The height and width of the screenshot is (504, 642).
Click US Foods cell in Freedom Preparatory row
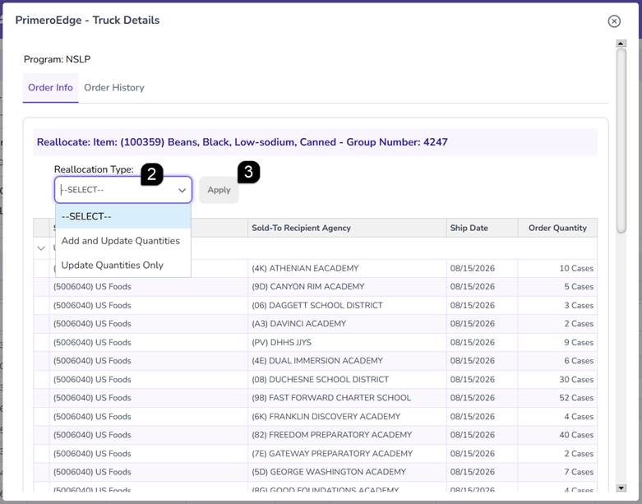point(149,435)
